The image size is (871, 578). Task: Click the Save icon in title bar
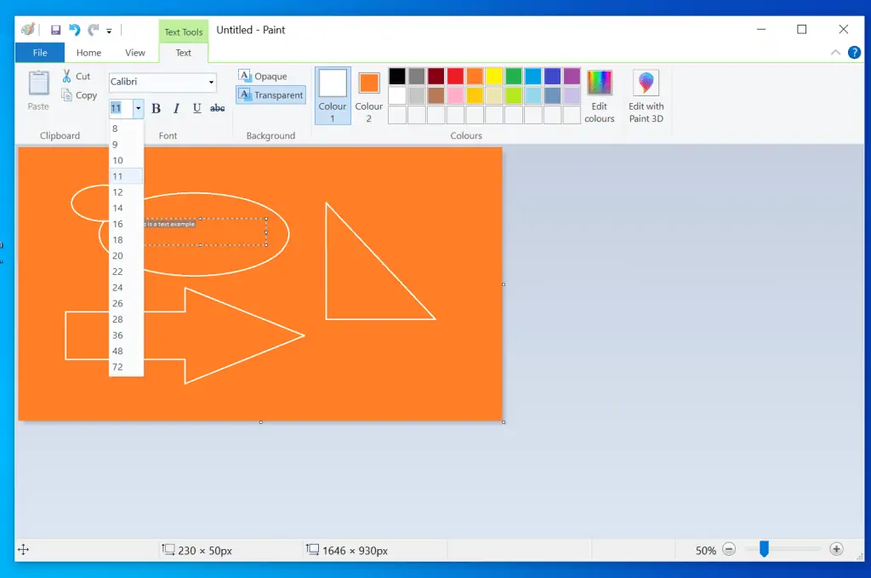click(55, 30)
